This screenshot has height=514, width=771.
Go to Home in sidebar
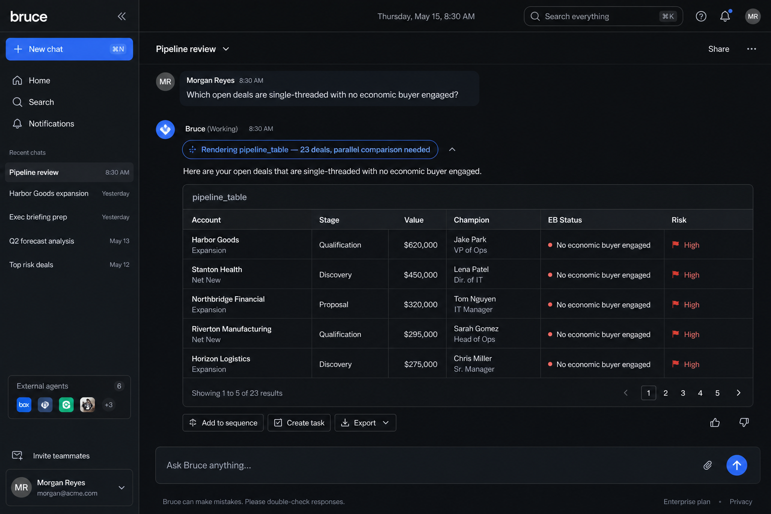point(69,80)
